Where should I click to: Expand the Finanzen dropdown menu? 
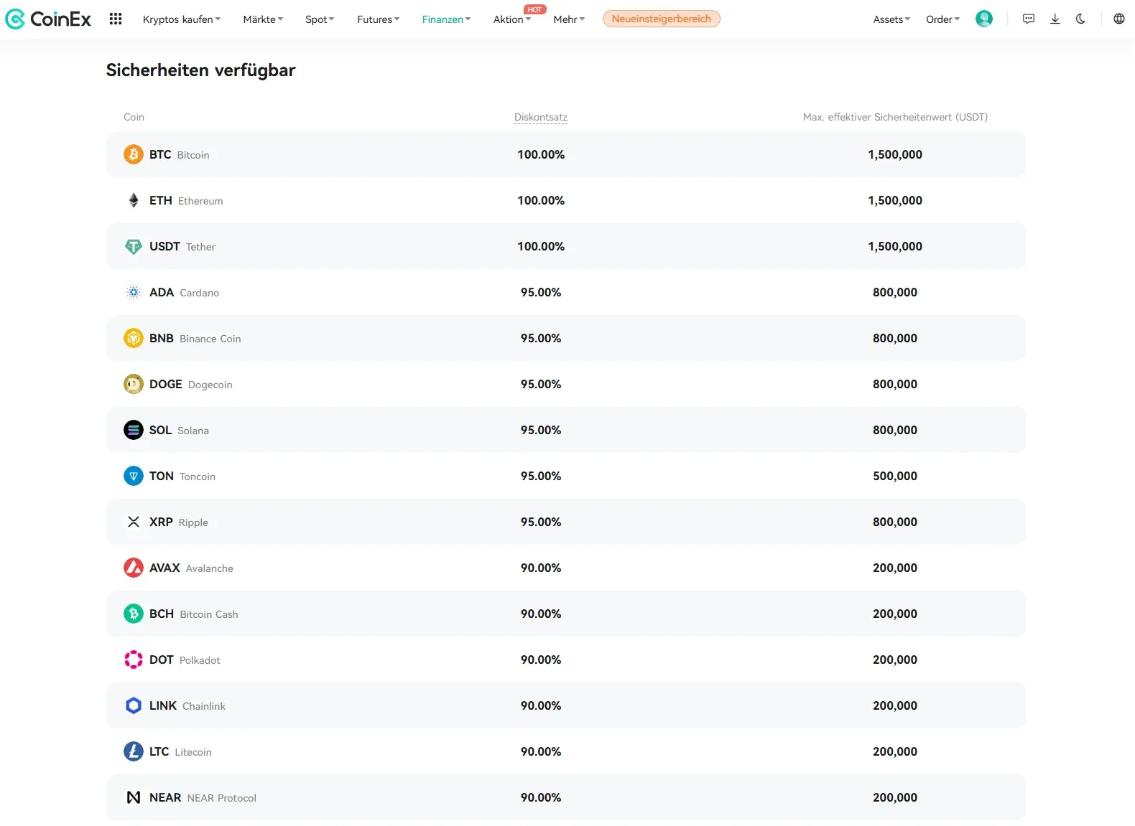click(x=446, y=19)
